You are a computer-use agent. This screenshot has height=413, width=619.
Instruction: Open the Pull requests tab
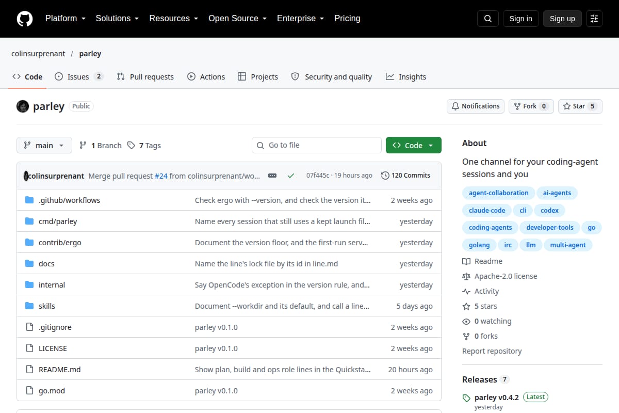[x=145, y=77]
